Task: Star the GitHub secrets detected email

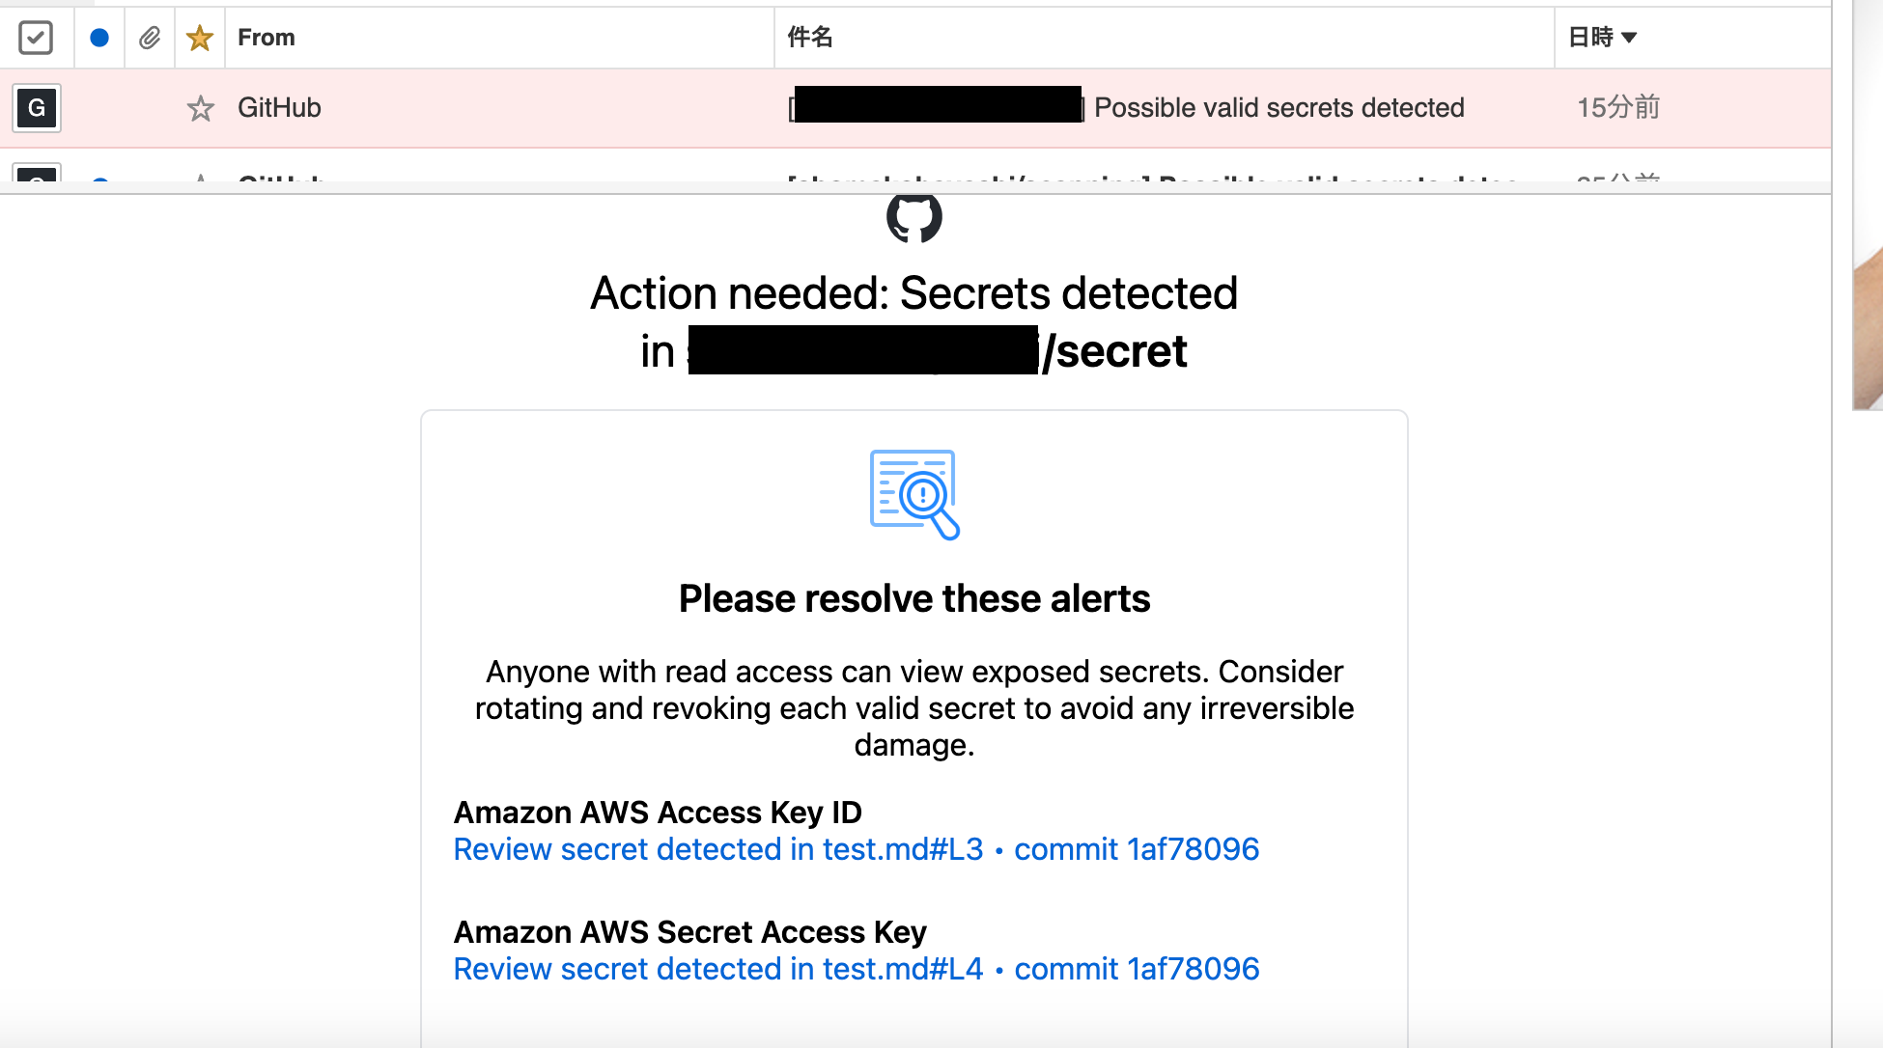Action: 200,108
